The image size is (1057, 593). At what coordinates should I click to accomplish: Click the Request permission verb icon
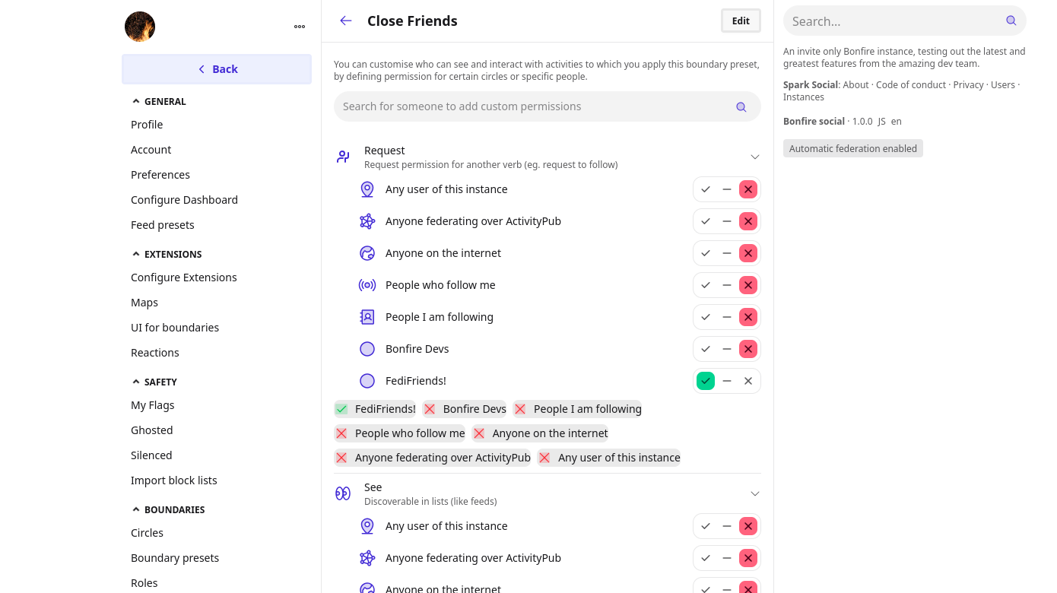pos(343,157)
